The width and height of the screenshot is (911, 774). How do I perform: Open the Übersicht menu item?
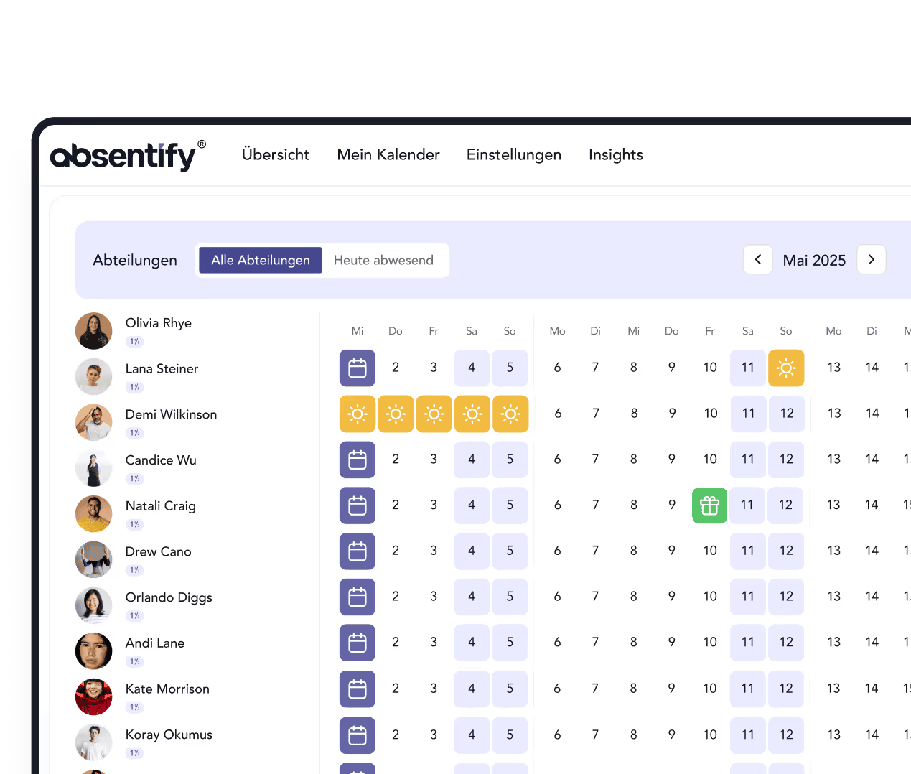(x=276, y=155)
